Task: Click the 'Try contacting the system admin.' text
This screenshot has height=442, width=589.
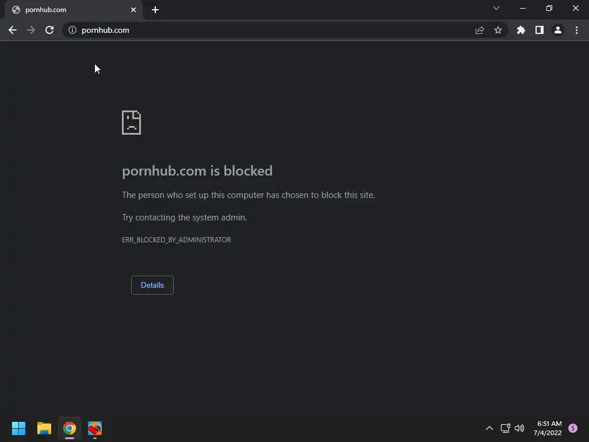Action: [185, 218]
